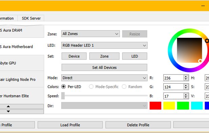
Task: Decrease the R value with down arrow
Action: pyautogui.click(x=186, y=79)
